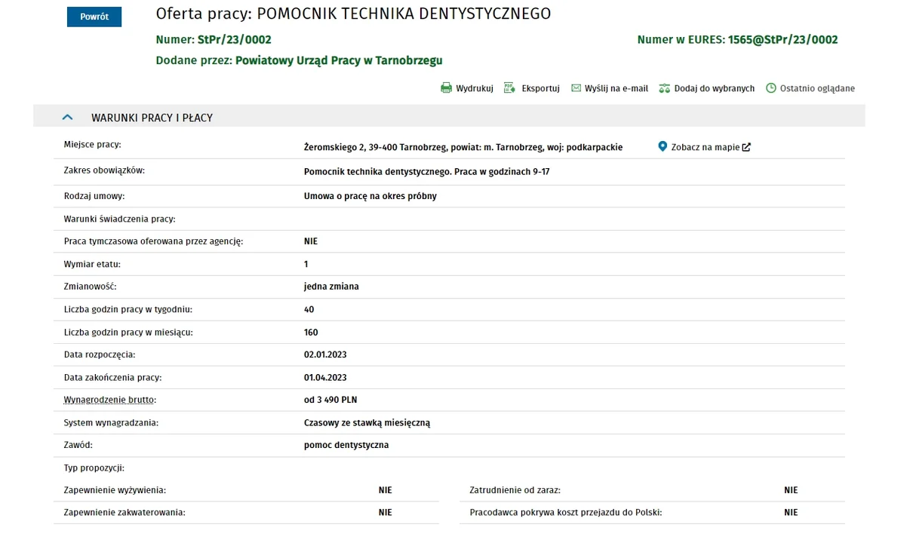Click the Data rozpoczęcia label
913x543 pixels.
tap(100, 354)
